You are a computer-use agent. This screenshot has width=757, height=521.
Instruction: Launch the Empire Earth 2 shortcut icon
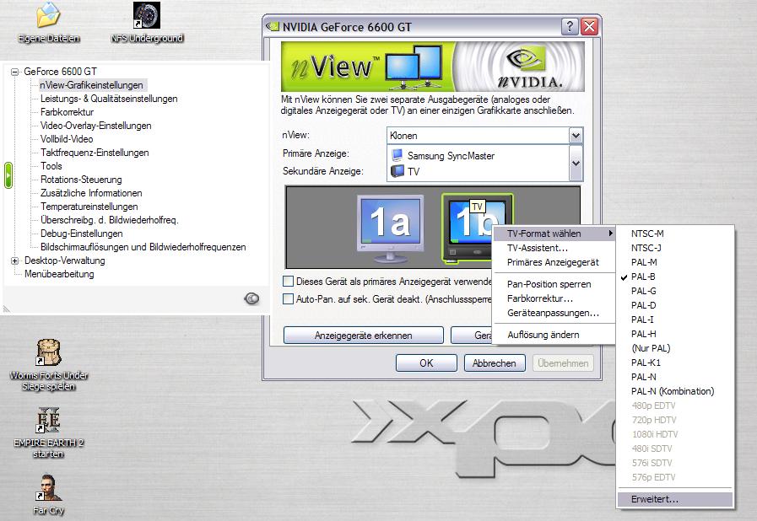pyautogui.click(x=48, y=420)
